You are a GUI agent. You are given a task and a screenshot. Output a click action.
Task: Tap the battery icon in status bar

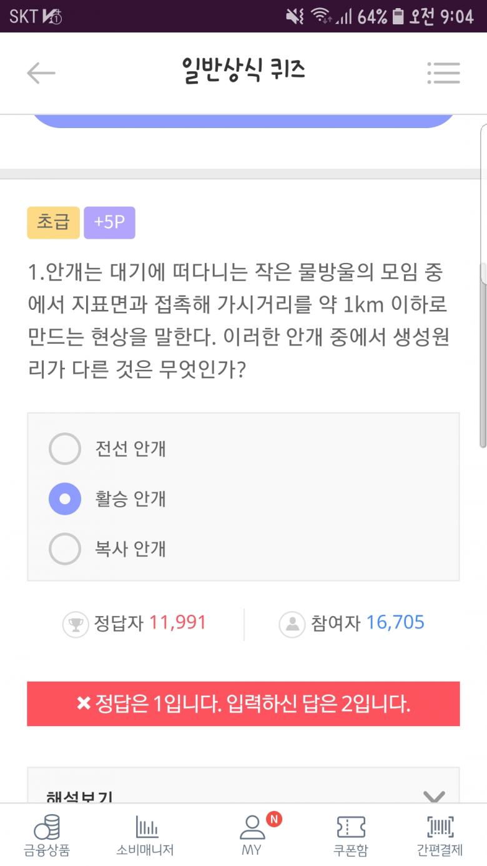click(x=398, y=16)
